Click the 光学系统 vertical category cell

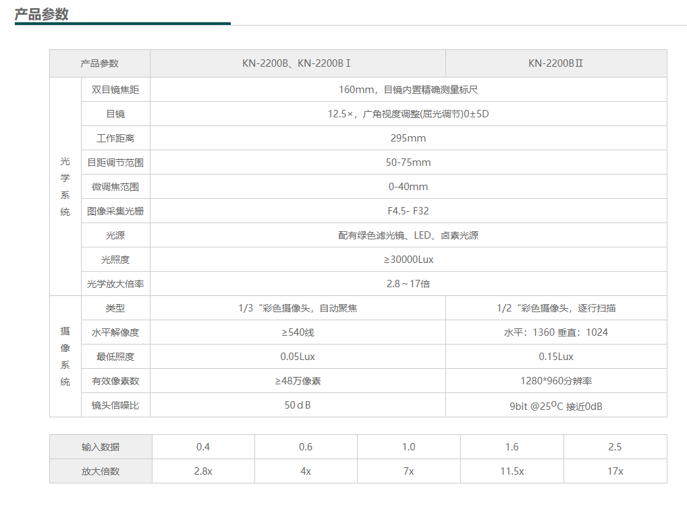click(x=65, y=187)
